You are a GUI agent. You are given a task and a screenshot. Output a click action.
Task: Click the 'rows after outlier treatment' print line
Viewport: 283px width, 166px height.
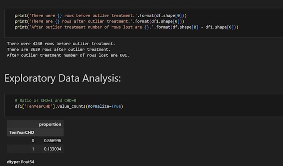99,21
